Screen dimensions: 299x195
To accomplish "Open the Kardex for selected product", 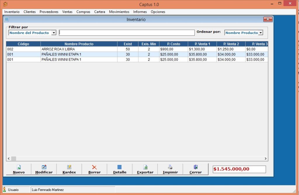I will 69,169.
